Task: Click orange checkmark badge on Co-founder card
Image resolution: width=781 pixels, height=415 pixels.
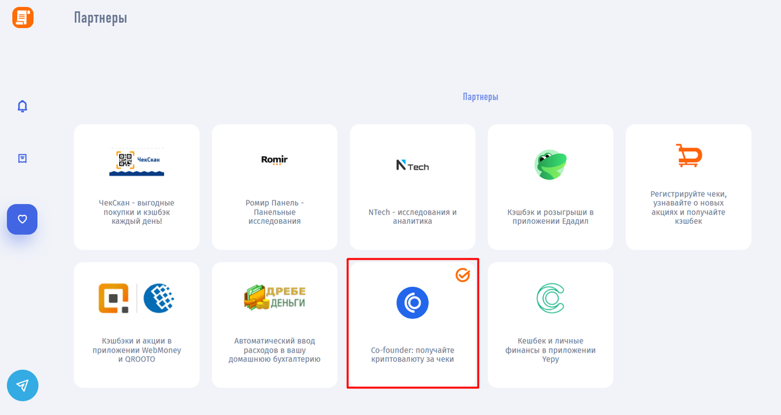Action: point(463,275)
